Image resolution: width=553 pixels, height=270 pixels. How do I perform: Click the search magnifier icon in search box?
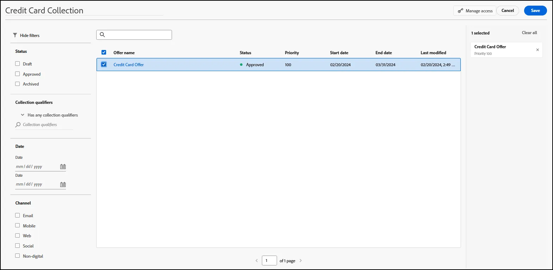103,34
